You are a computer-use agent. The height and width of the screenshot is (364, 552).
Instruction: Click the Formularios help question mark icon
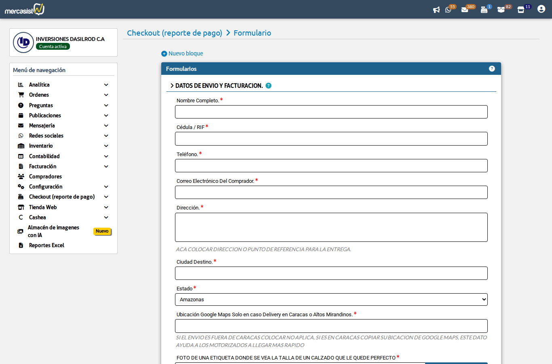pos(492,69)
